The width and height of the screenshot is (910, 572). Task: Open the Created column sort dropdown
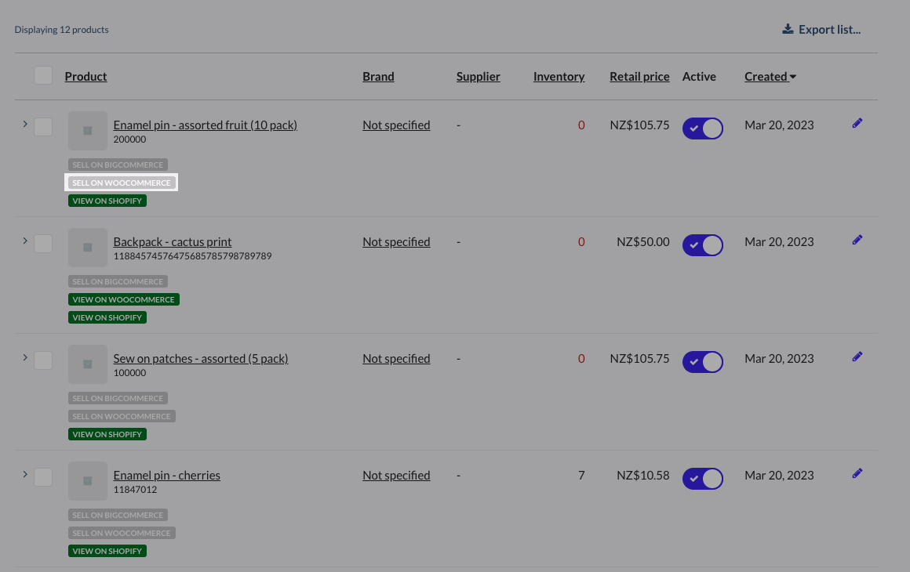pyautogui.click(x=770, y=76)
